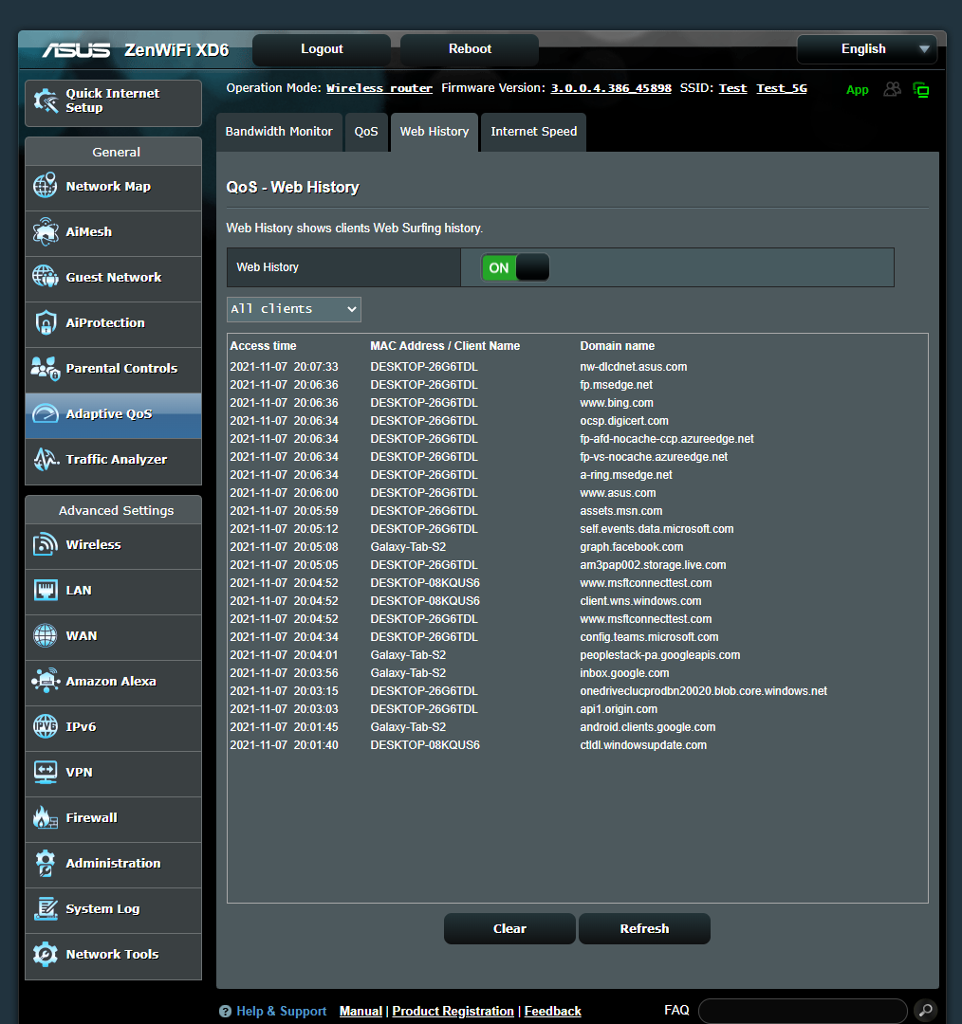This screenshot has width=962, height=1024.
Task: Click the Logout button
Action: click(x=322, y=49)
